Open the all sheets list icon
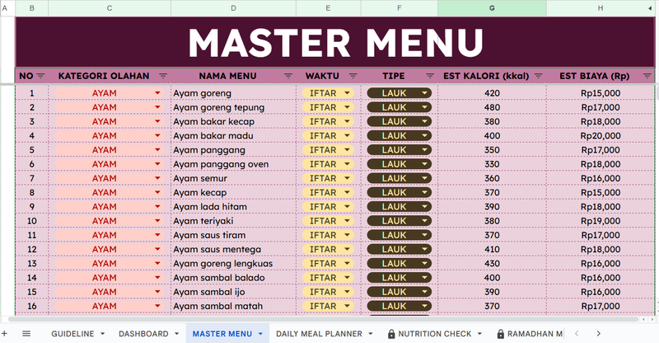 pyautogui.click(x=26, y=334)
